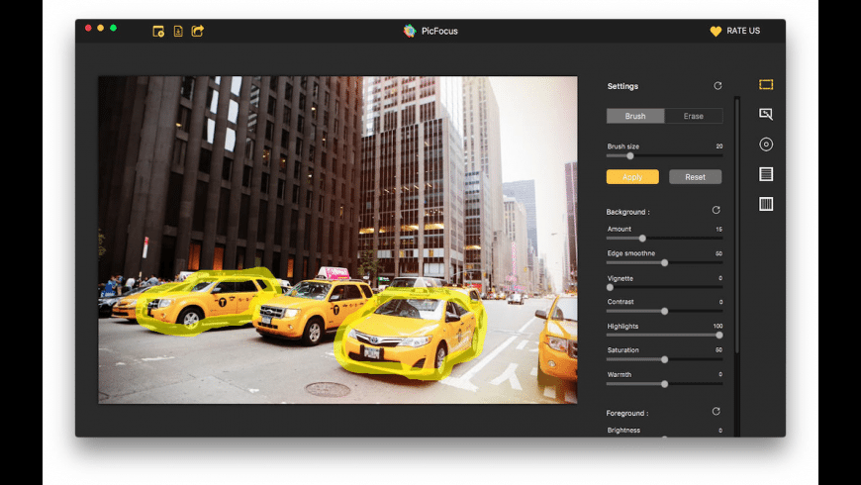The image size is (861, 485).
Task: Click the Highlights value '100'
Action: point(717,327)
